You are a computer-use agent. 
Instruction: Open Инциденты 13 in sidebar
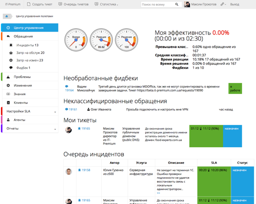(x=27, y=45)
